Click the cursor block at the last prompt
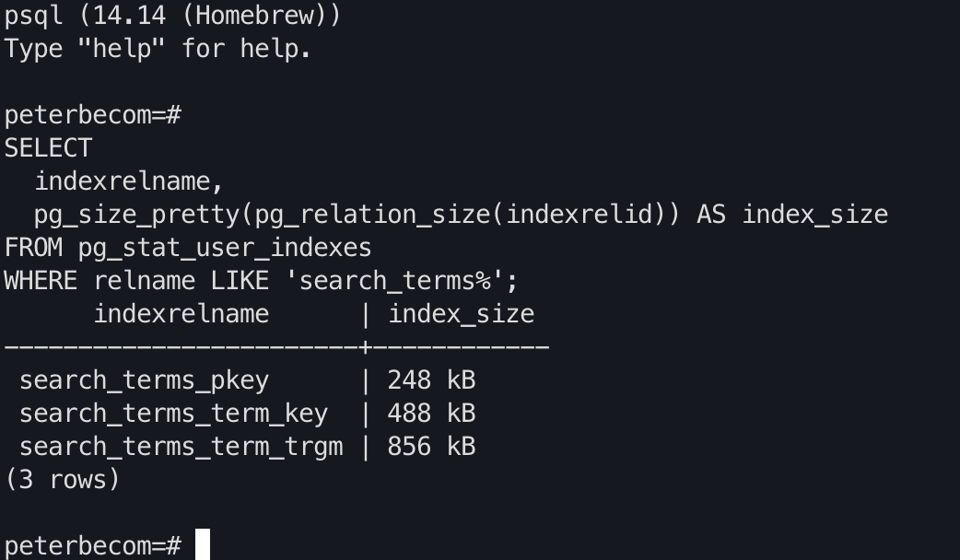 point(203,544)
